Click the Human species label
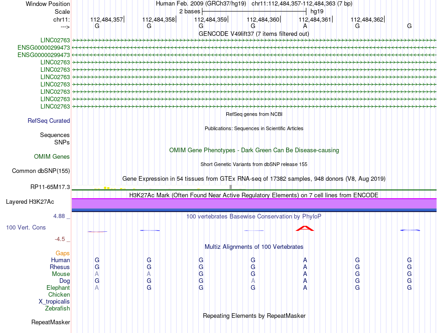 [x=60, y=260]
